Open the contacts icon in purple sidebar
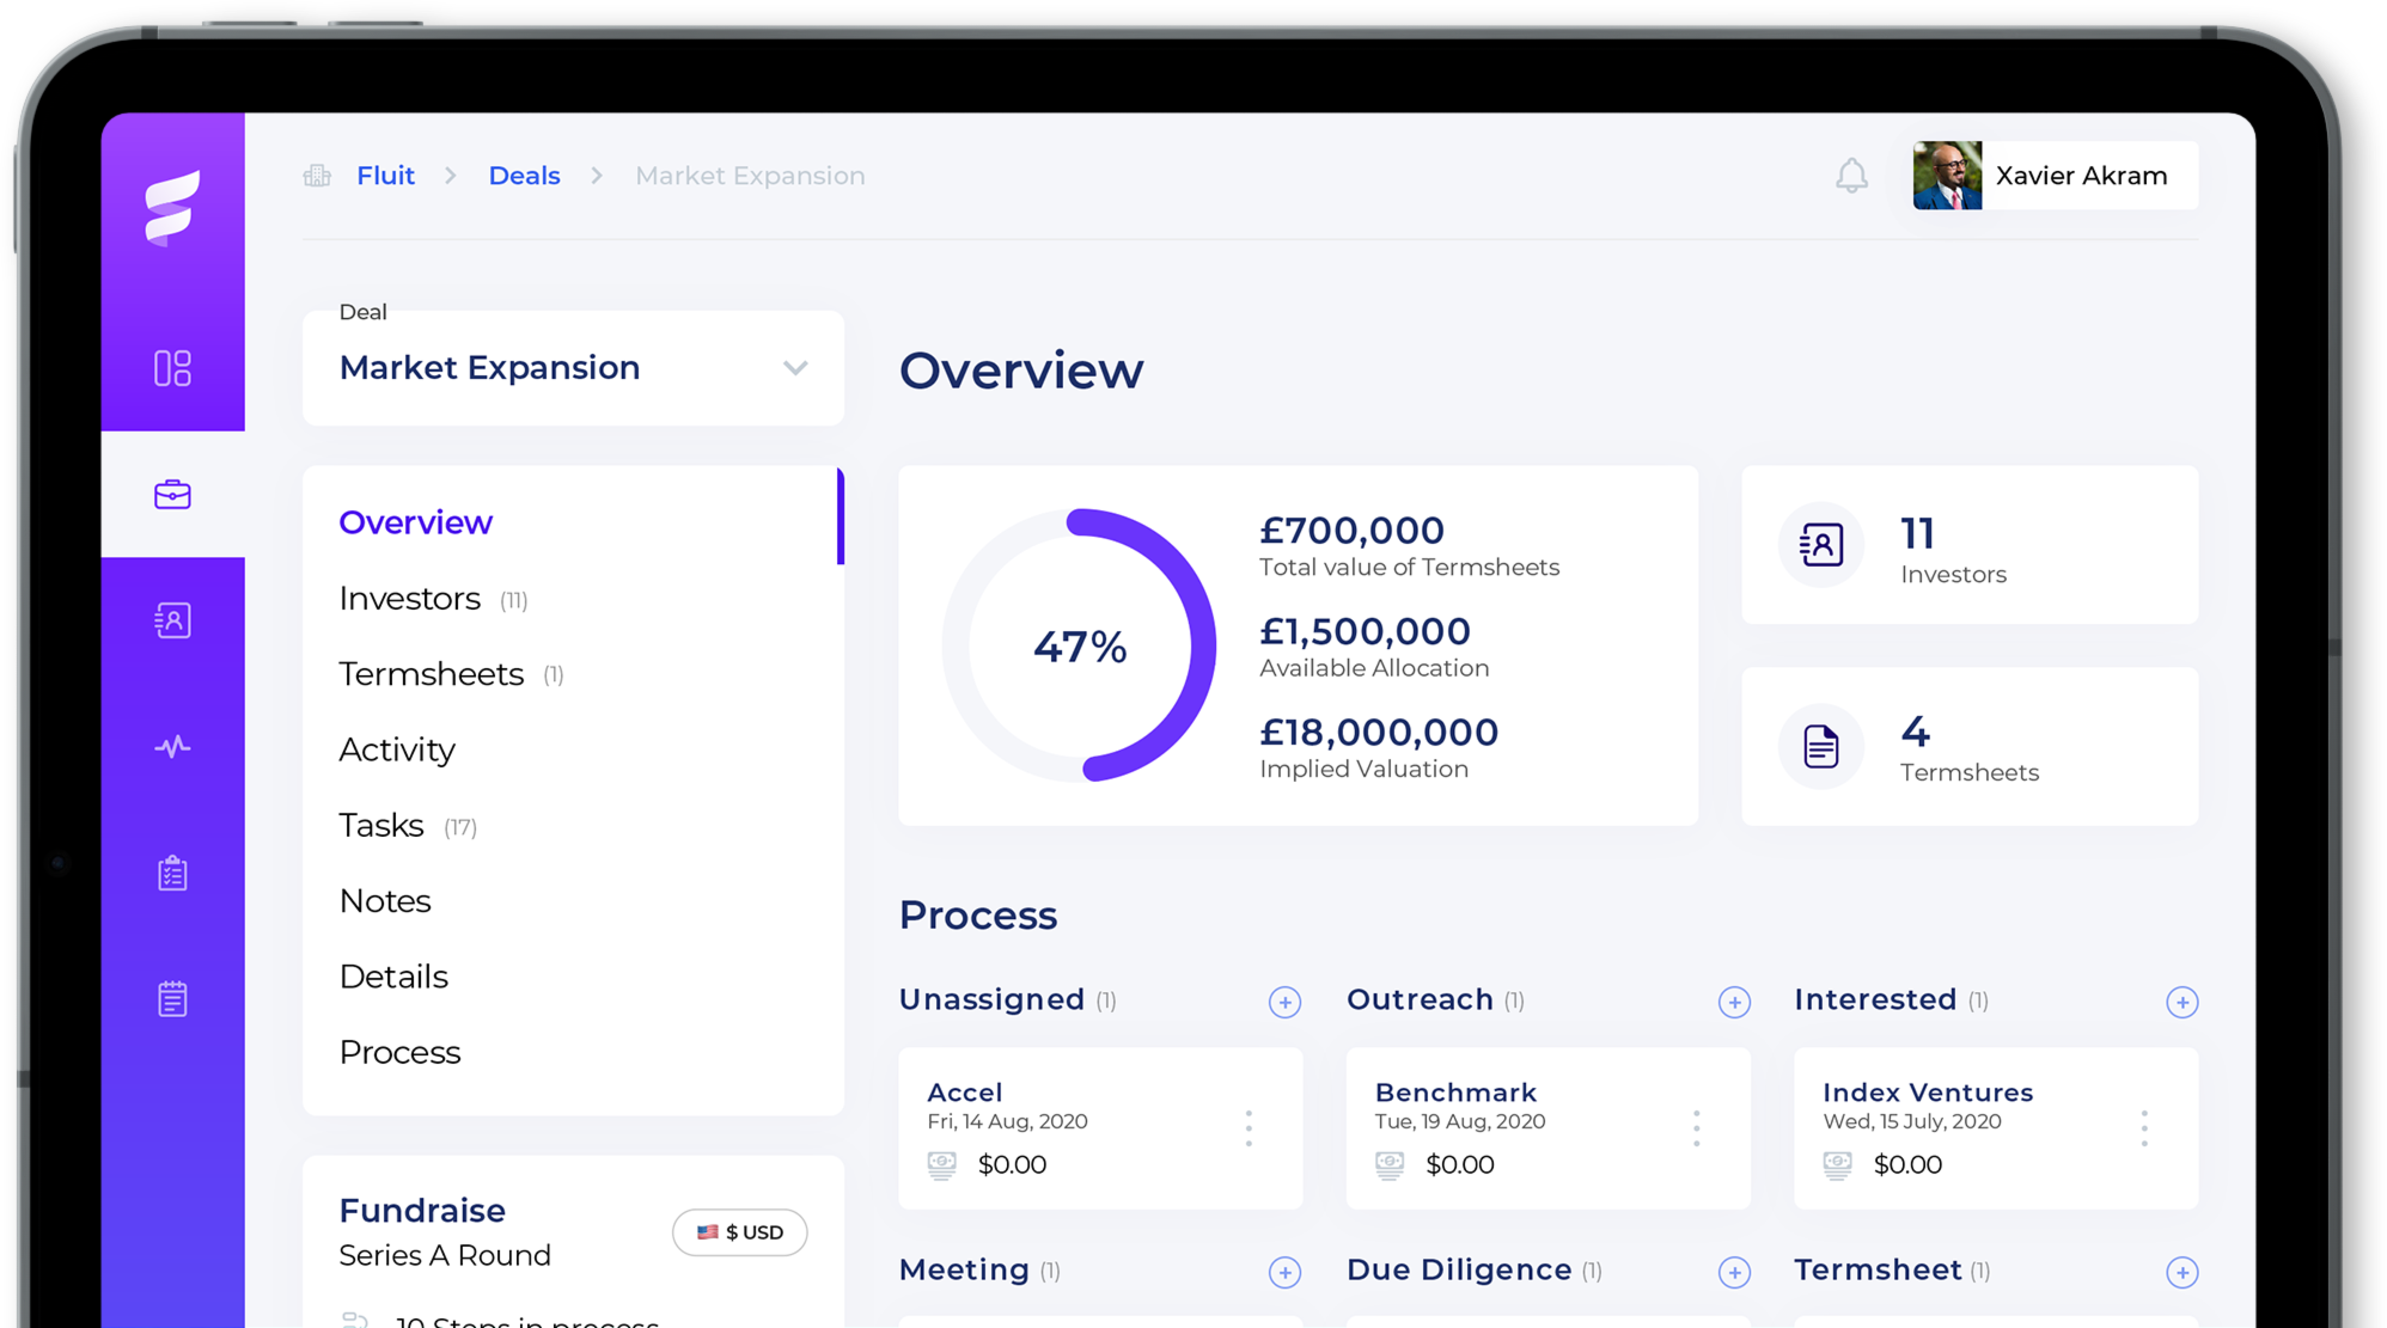This screenshot has width=2387, height=1328. [x=172, y=620]
